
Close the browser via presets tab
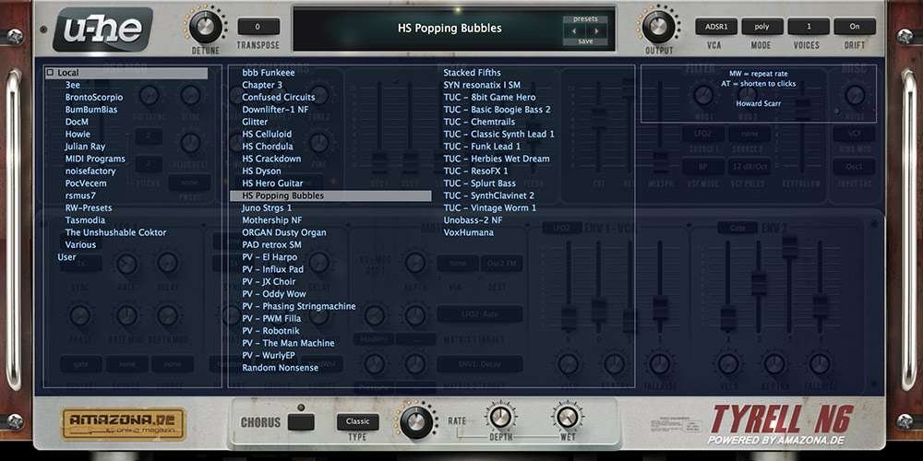point(585,18)
